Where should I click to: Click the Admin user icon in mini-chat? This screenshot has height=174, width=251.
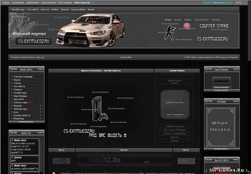pos(12,157)
